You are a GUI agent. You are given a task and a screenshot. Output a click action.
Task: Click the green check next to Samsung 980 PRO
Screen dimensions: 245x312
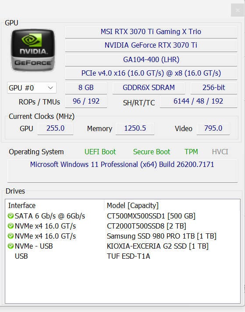11,236
